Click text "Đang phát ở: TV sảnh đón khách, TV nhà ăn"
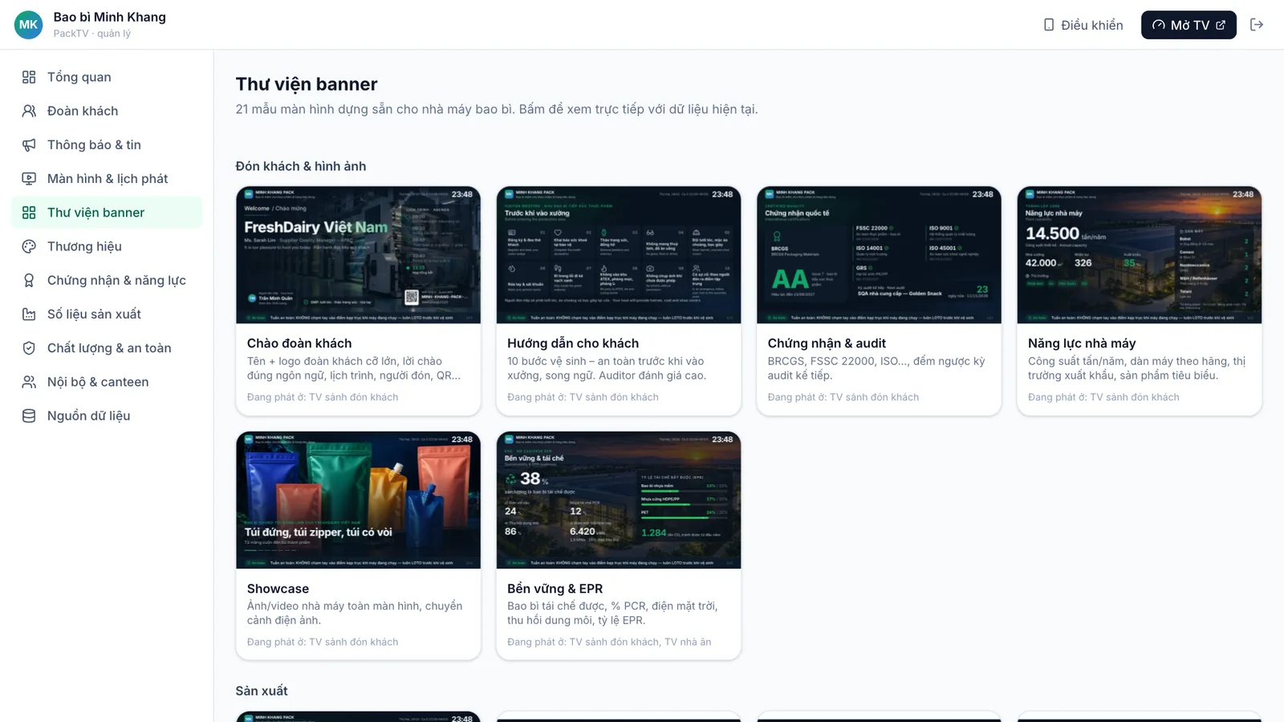This screenshot has width=1284, height=722. tap(609, 642)
